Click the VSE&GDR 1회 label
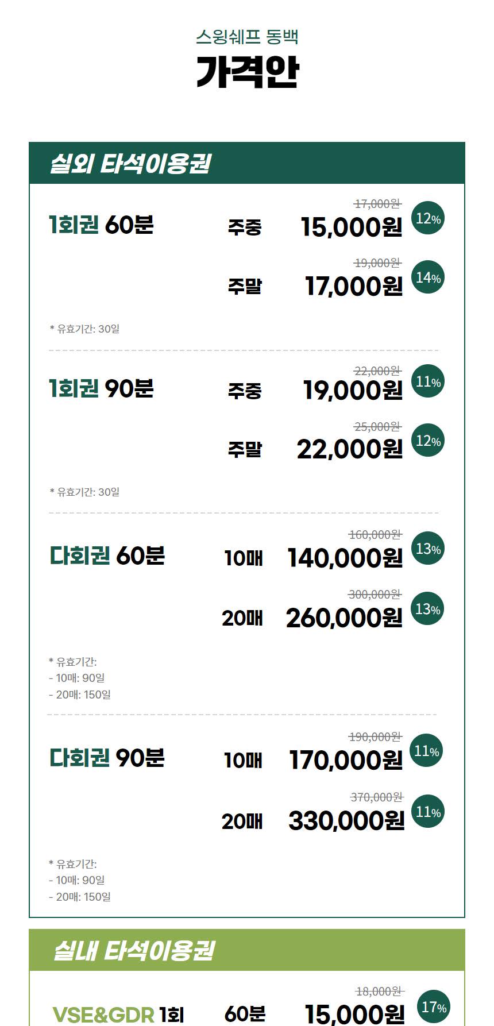494x1026 pixels. pyautogui.click(x=118, y=1015)
